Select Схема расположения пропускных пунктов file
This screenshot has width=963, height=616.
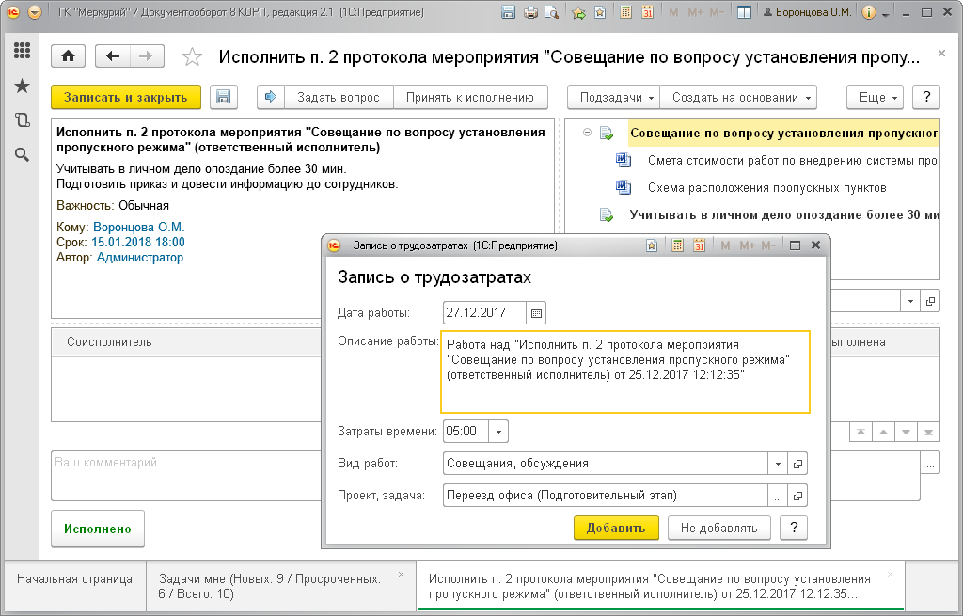tap(767, 188)
